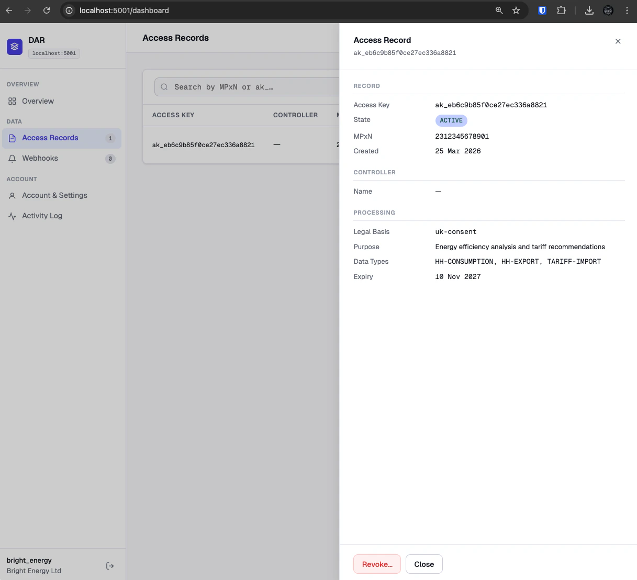Viewport: 637px width, 580px height.
Task: Click the browser profile avatar icon
Action: tap(608, 10)
